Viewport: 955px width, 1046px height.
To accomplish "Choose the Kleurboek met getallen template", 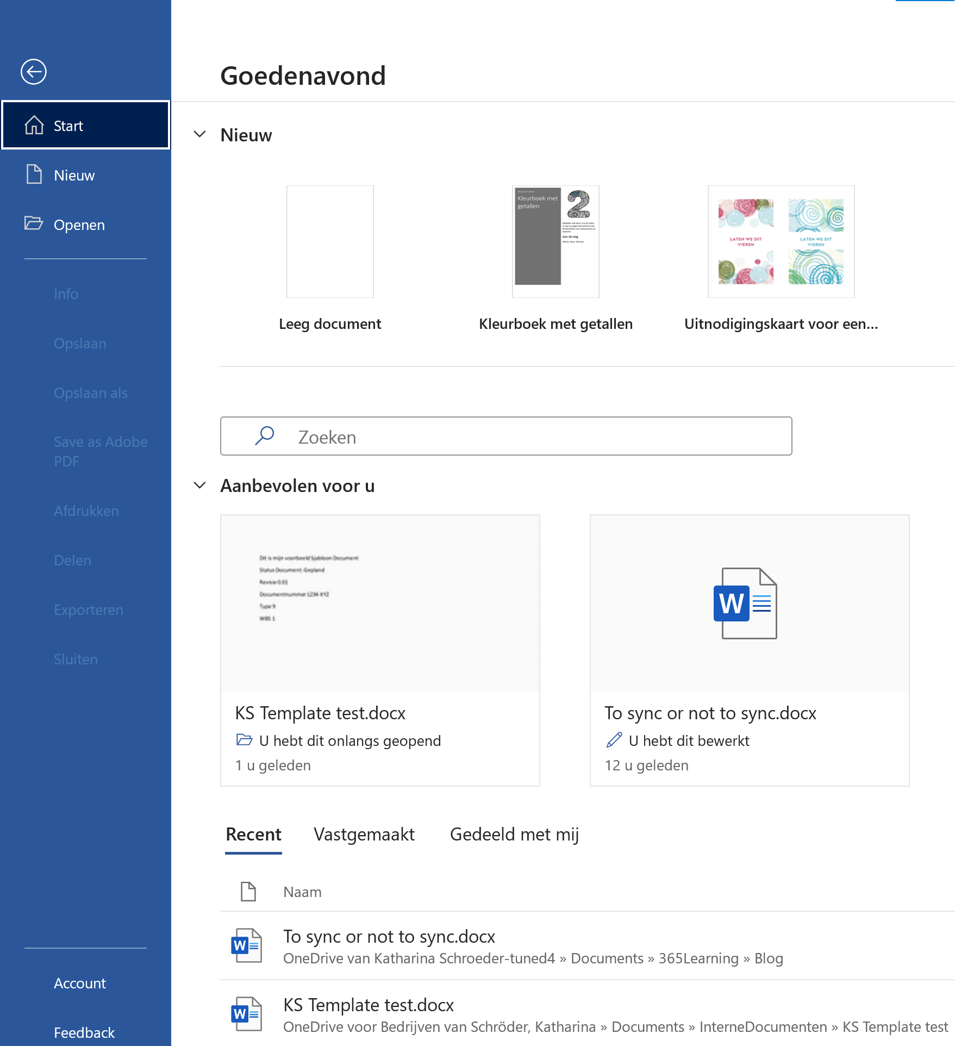I will click(x=555, y=242).
